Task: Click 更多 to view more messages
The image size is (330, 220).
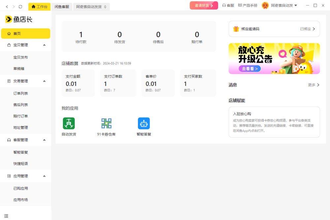Action: click(x=313, y=85)
